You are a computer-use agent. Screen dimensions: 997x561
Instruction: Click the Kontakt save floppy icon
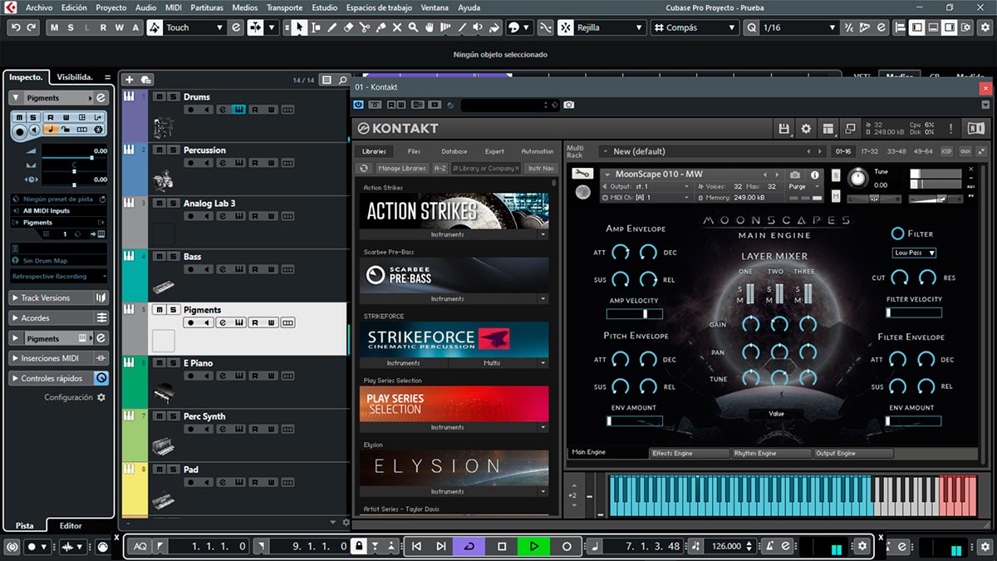pos(783,129)
